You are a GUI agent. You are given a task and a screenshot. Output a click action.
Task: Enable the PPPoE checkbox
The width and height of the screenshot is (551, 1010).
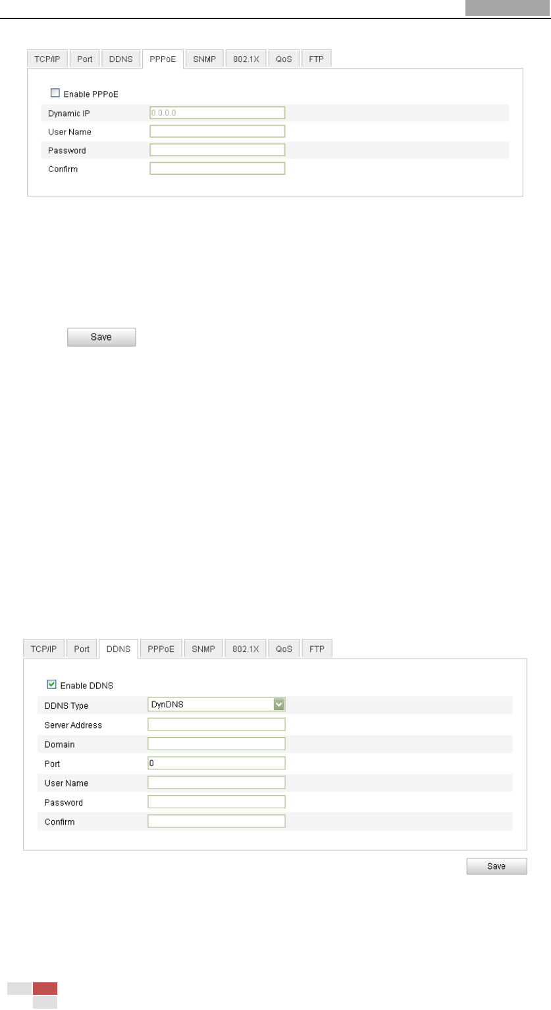point(55,94)
